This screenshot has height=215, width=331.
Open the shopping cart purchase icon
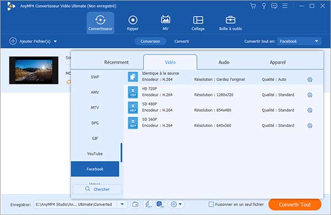(x=253, y=6)
